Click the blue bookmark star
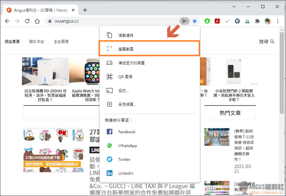 194,21
